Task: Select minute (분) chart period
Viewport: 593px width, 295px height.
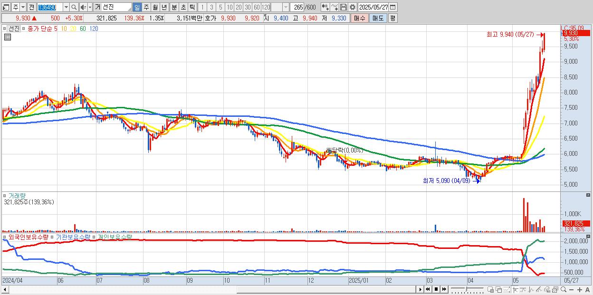Action: point(174,7)
